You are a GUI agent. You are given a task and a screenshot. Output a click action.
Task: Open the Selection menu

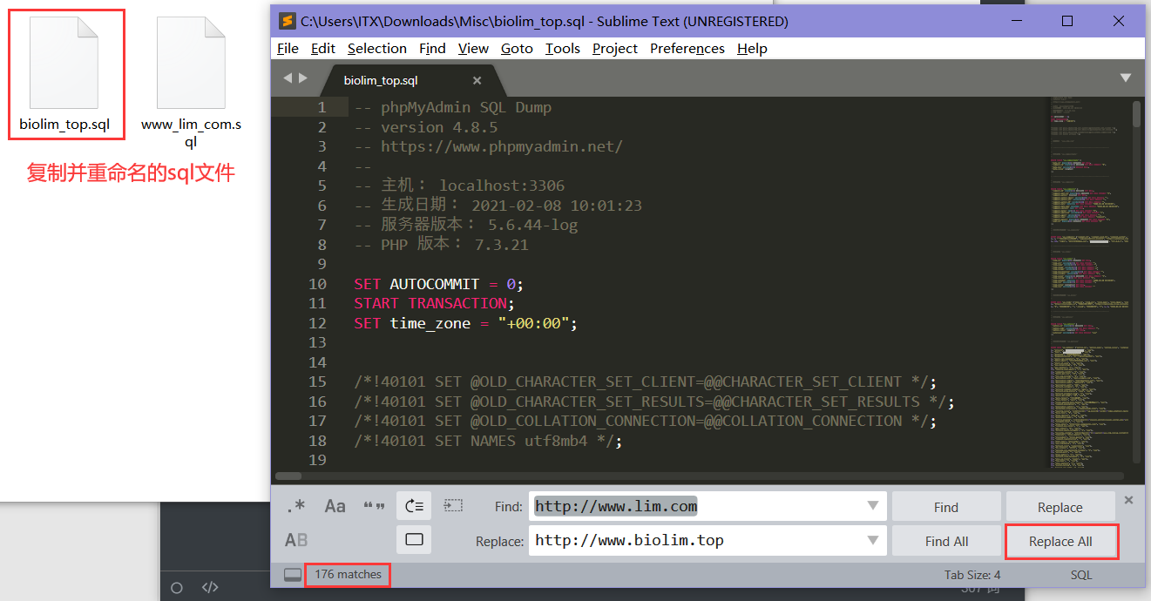pos(377,49)
